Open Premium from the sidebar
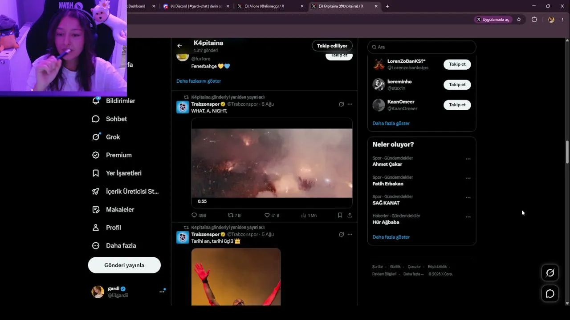 (x=112, y=155)
